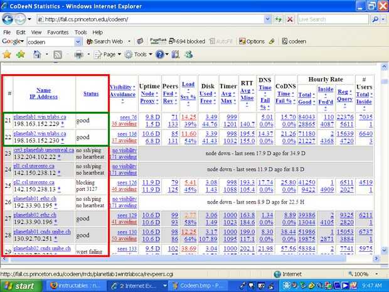The image size is (389, 292).
Task: Open the File menu
Action: (7, 32)
